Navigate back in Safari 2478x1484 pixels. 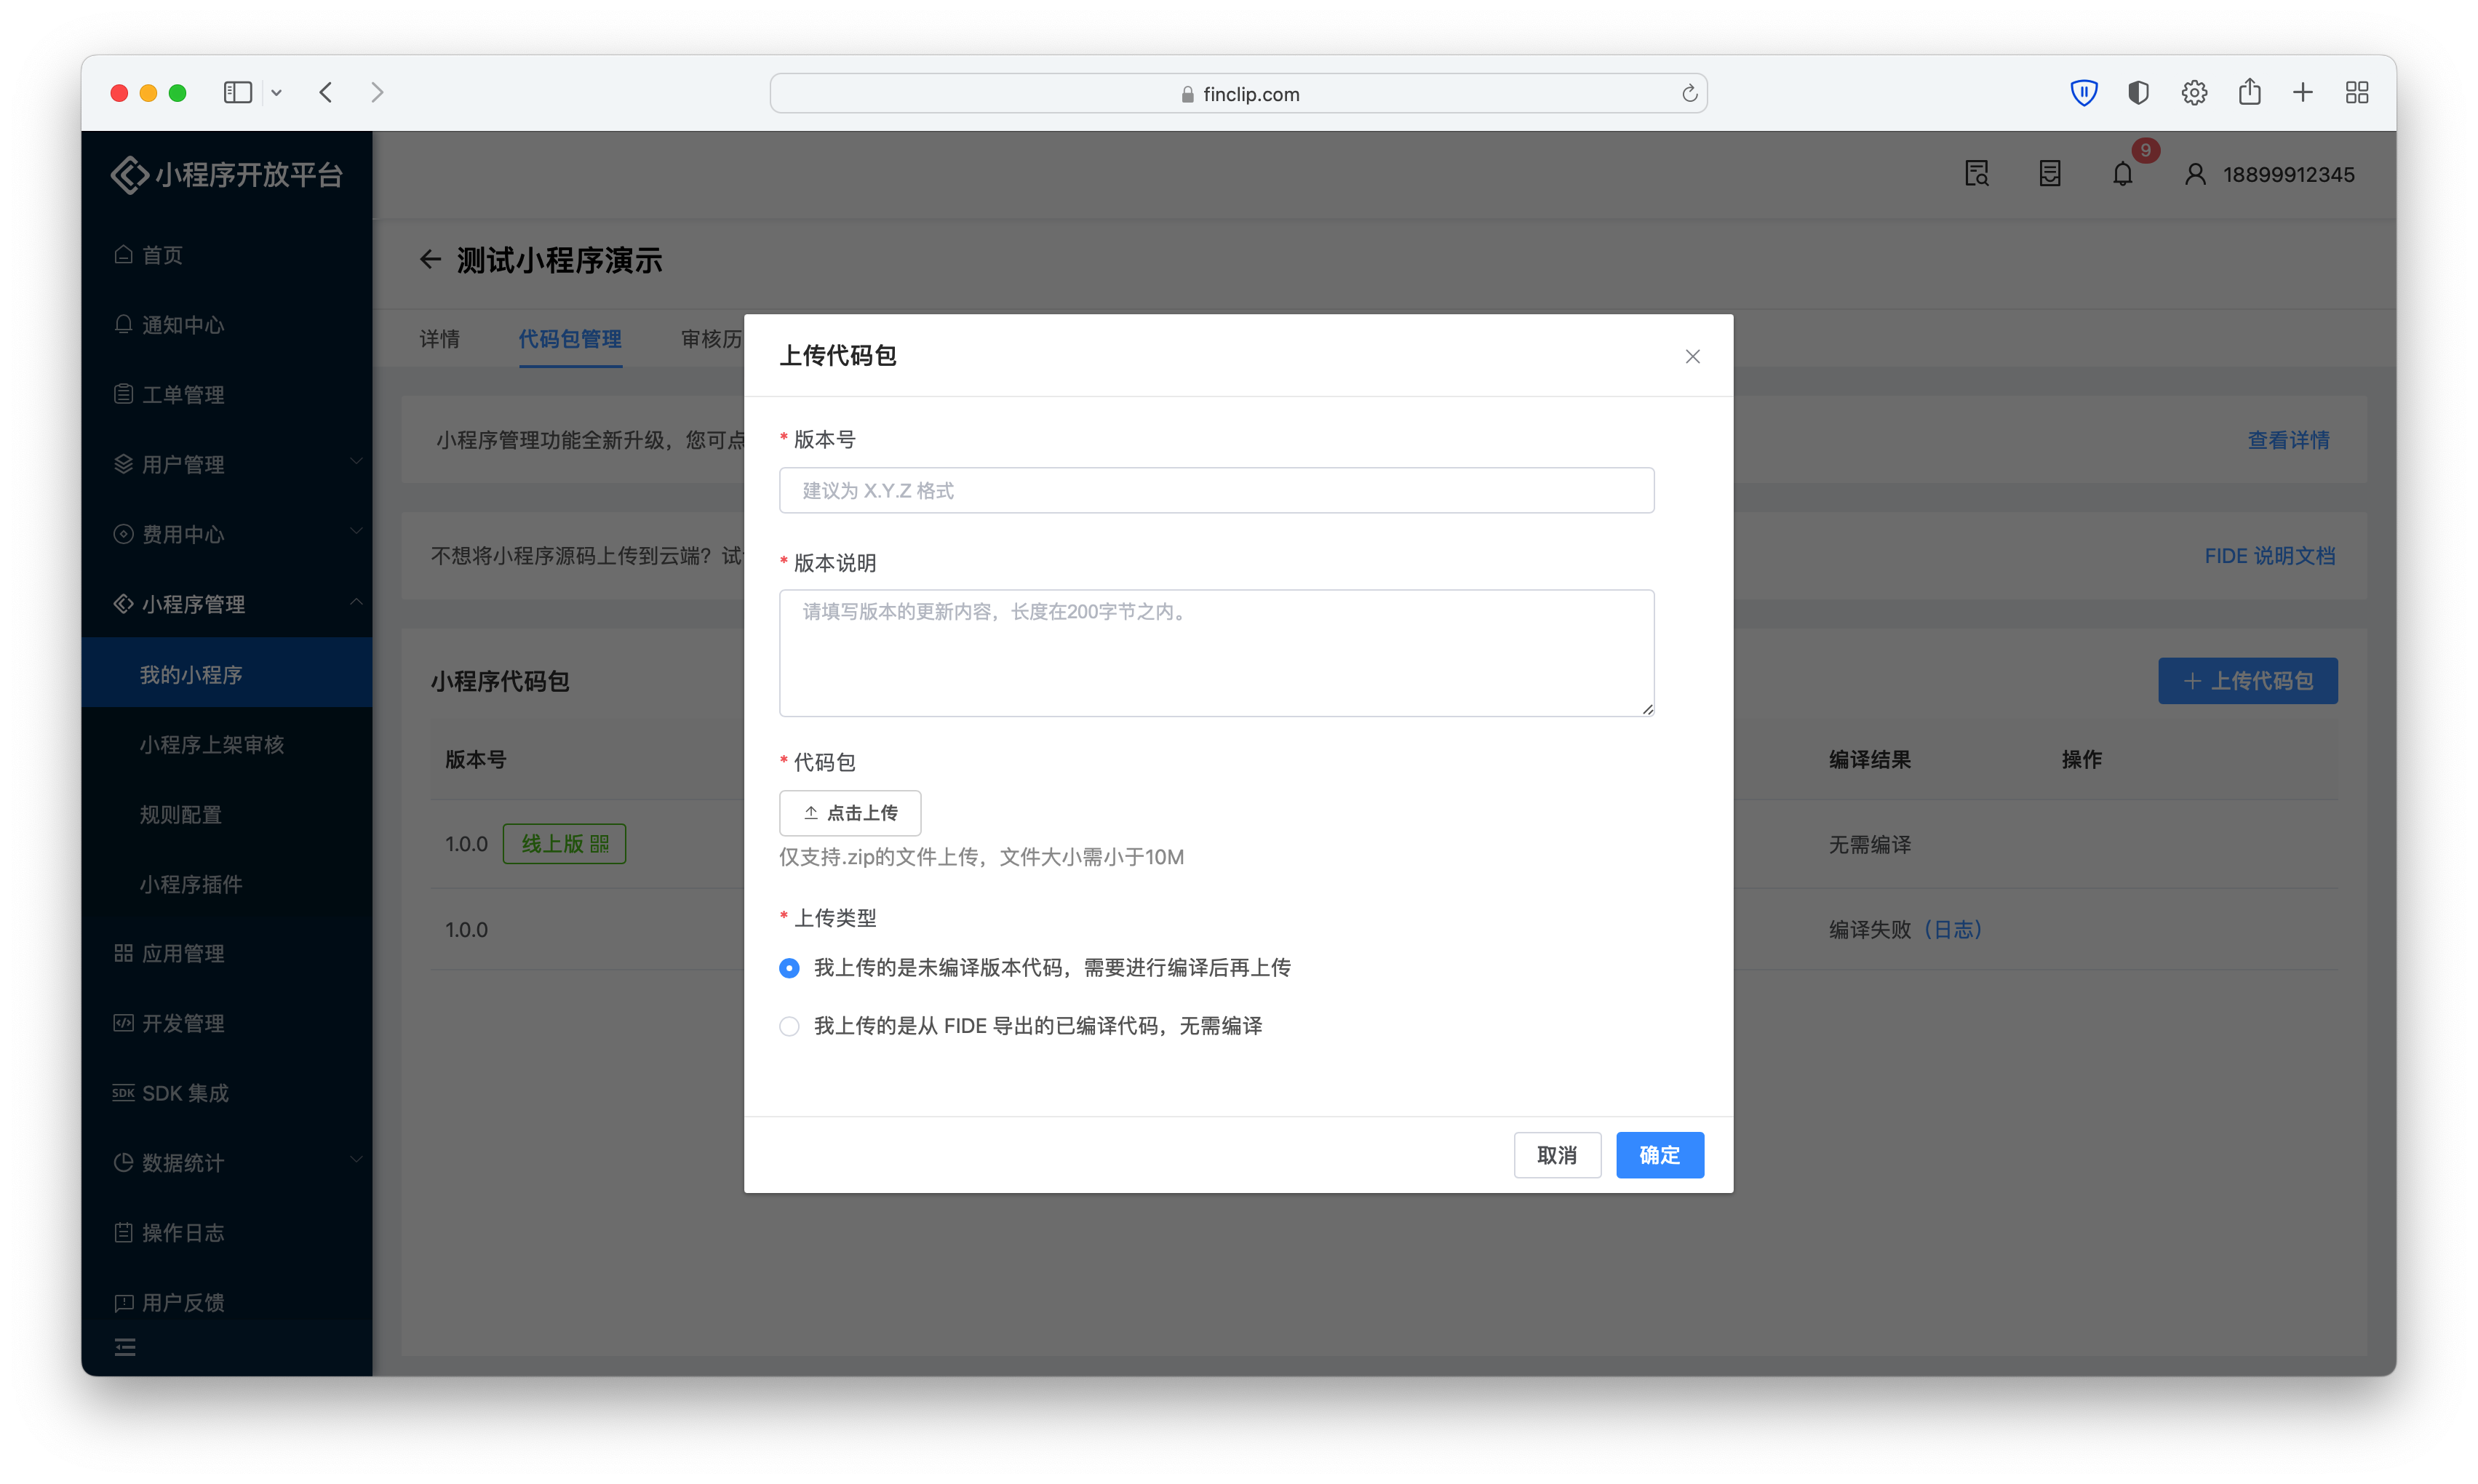click(326, 93)
